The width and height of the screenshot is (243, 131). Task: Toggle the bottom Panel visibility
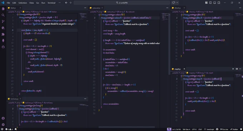[x=215, y=2]
